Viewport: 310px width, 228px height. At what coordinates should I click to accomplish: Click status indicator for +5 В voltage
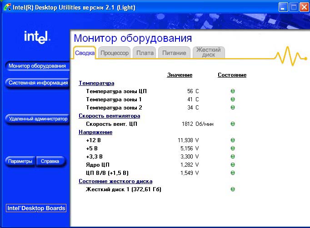tap(233, 149)
